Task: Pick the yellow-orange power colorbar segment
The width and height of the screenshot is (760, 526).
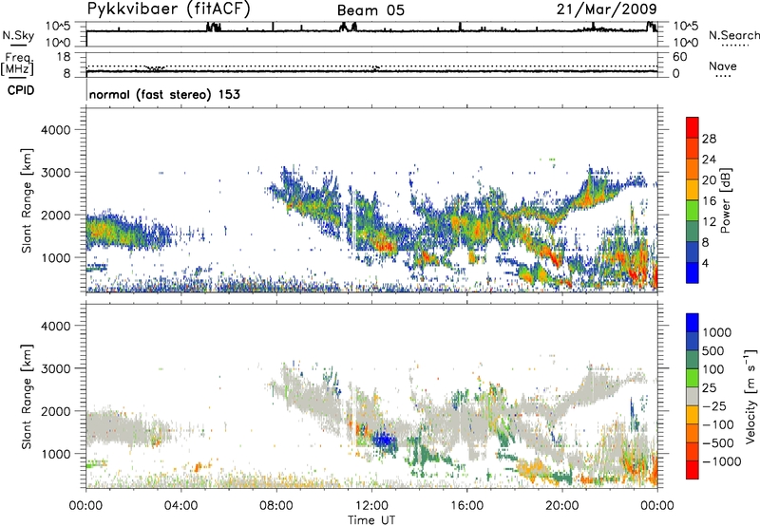Action: [x=693, y=190]
